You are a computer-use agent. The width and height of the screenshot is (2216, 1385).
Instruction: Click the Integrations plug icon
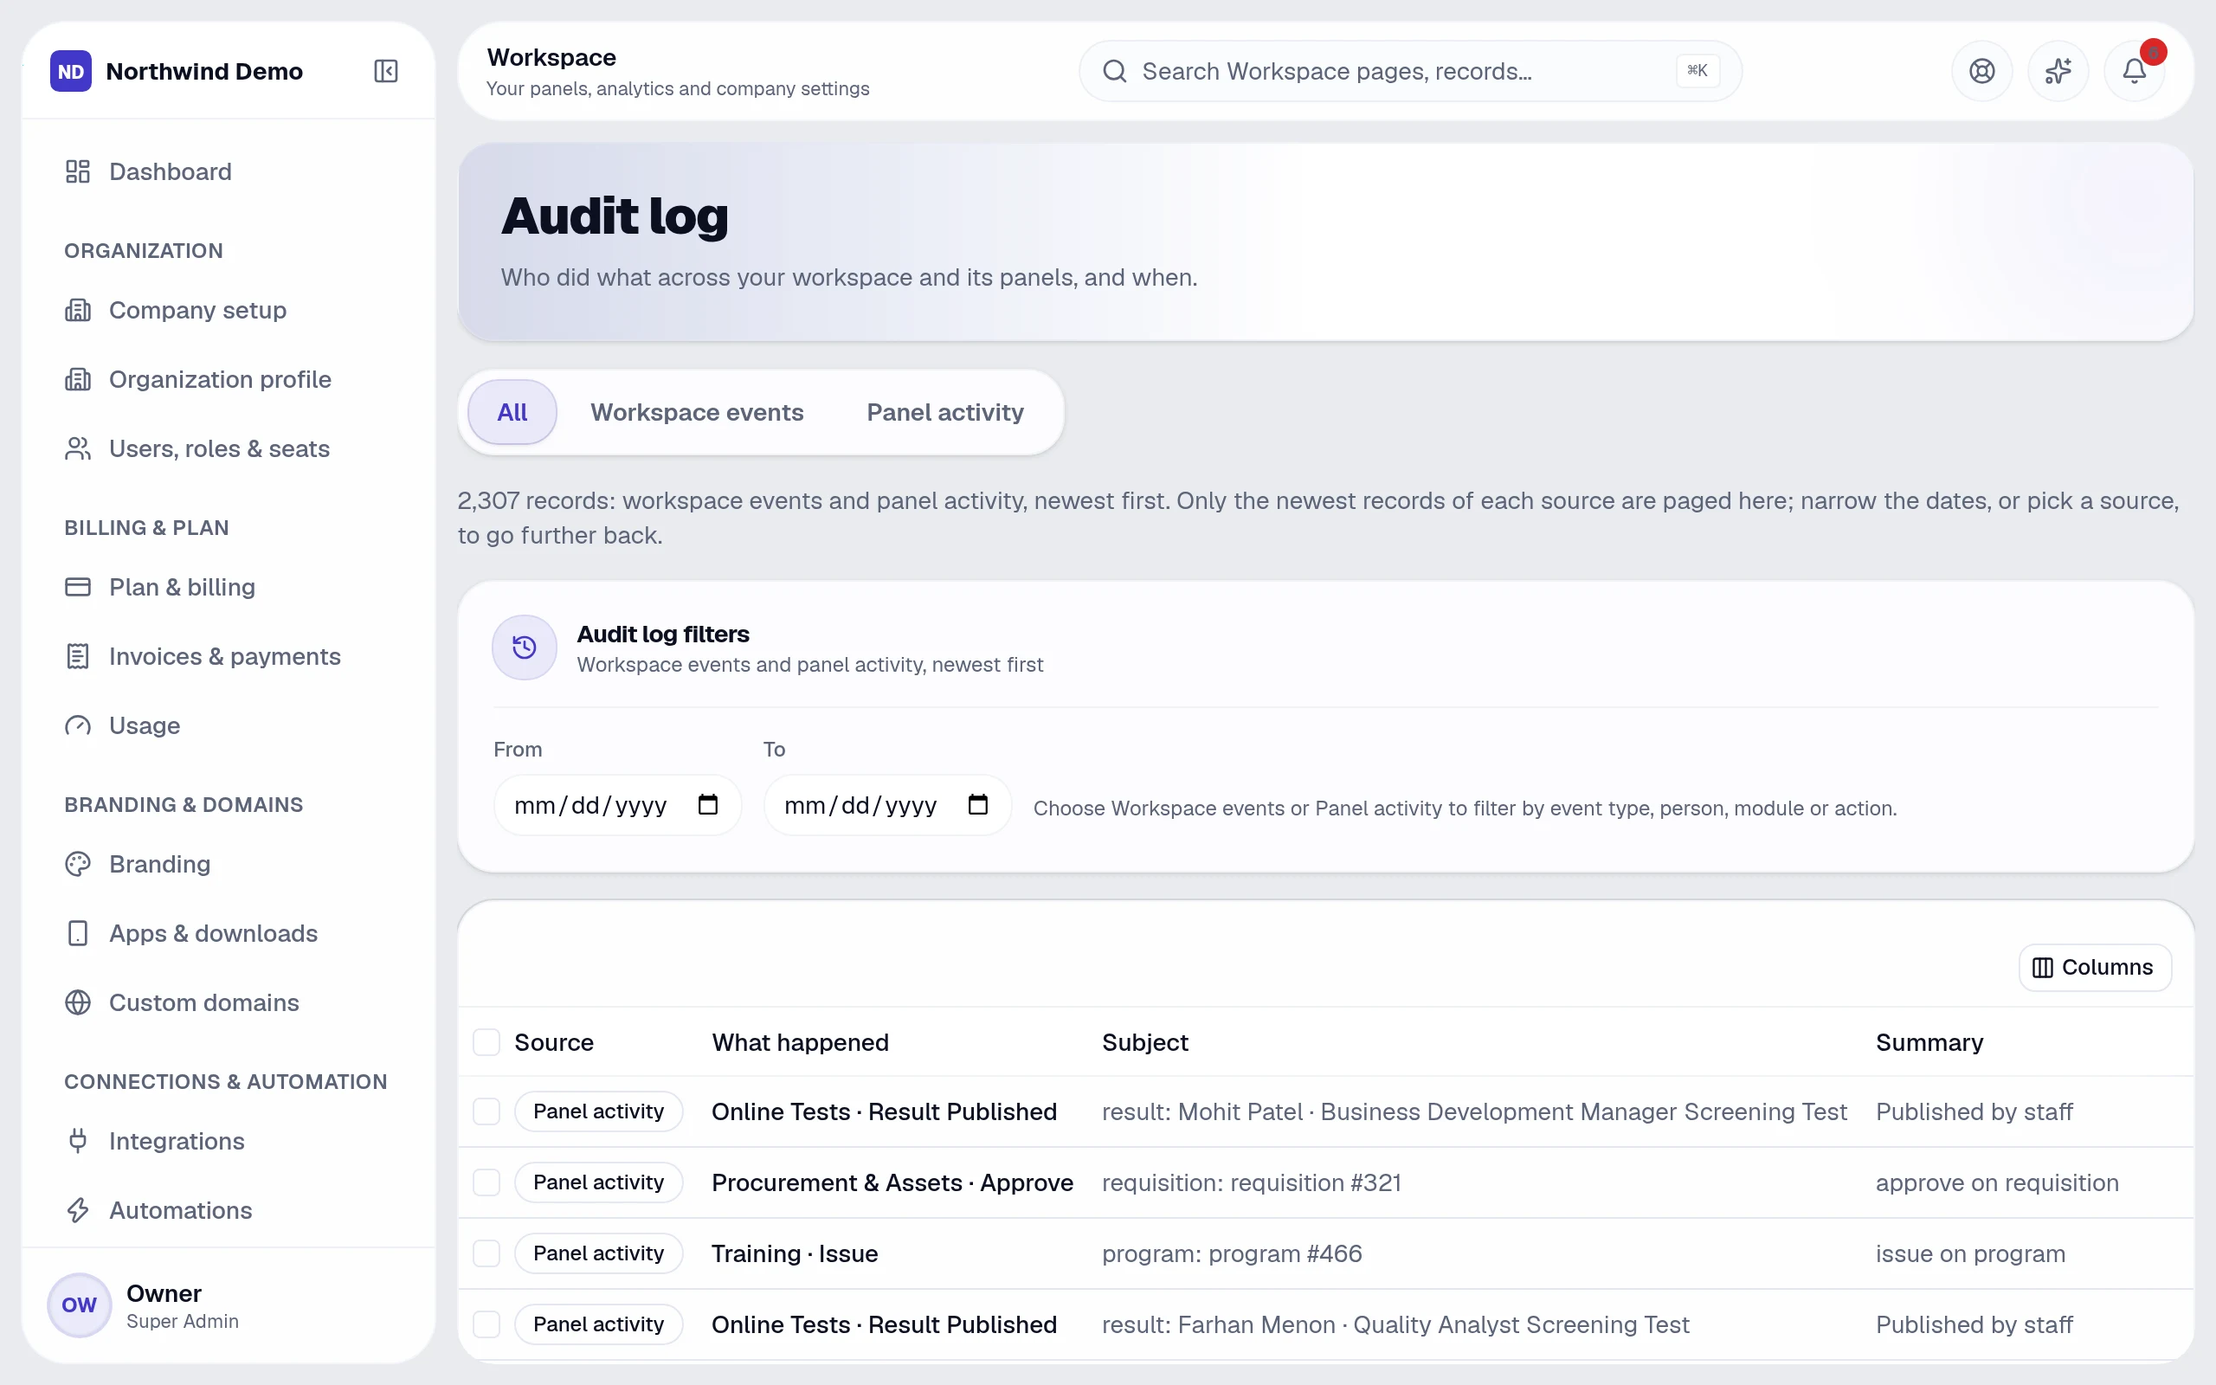tap(78, 1142)
